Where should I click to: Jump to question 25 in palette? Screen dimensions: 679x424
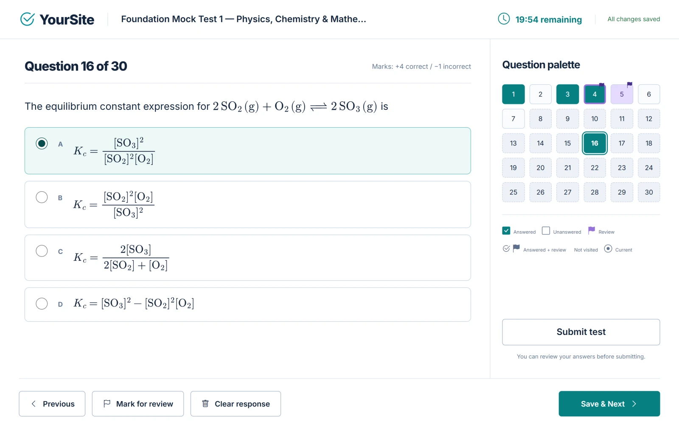(513, 192)
